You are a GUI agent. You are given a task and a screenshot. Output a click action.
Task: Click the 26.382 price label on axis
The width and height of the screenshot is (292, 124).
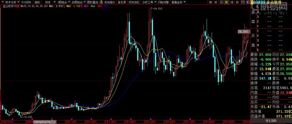(x=243, y=31)
